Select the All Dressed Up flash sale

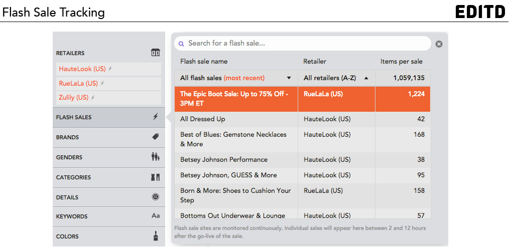click(x=303, y=119)
